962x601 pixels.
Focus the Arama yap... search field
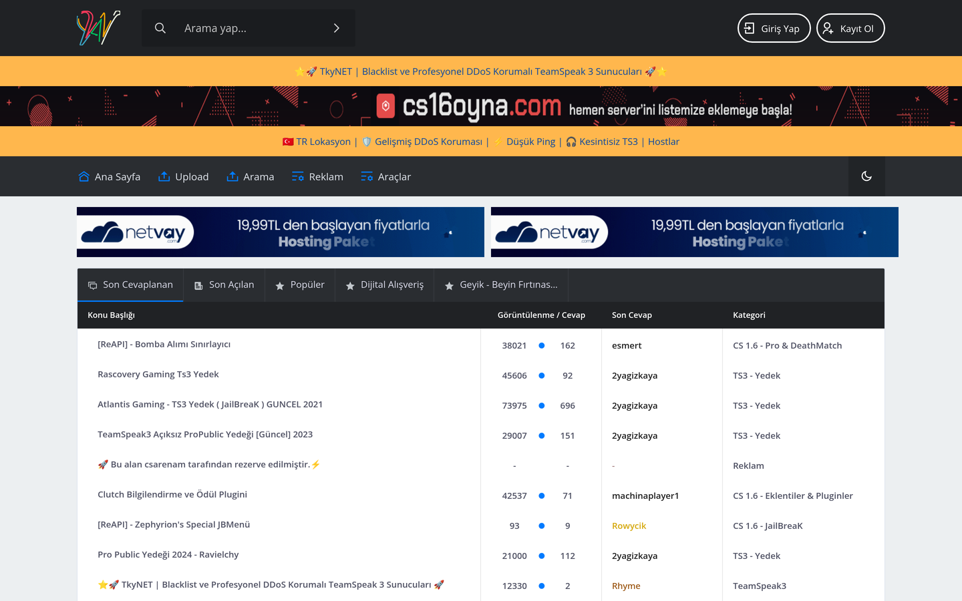coord(249,28)
